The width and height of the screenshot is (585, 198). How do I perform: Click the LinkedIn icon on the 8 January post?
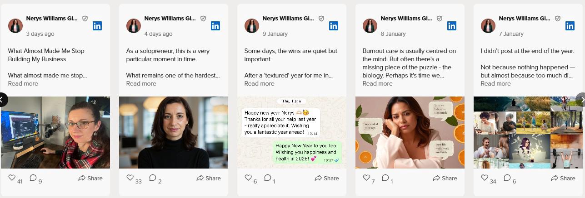point(452,26)
